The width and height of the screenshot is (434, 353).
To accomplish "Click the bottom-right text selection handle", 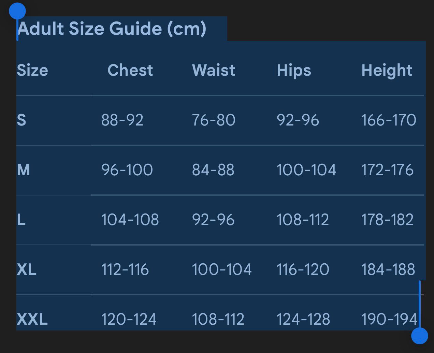I will tap(419, 336).
